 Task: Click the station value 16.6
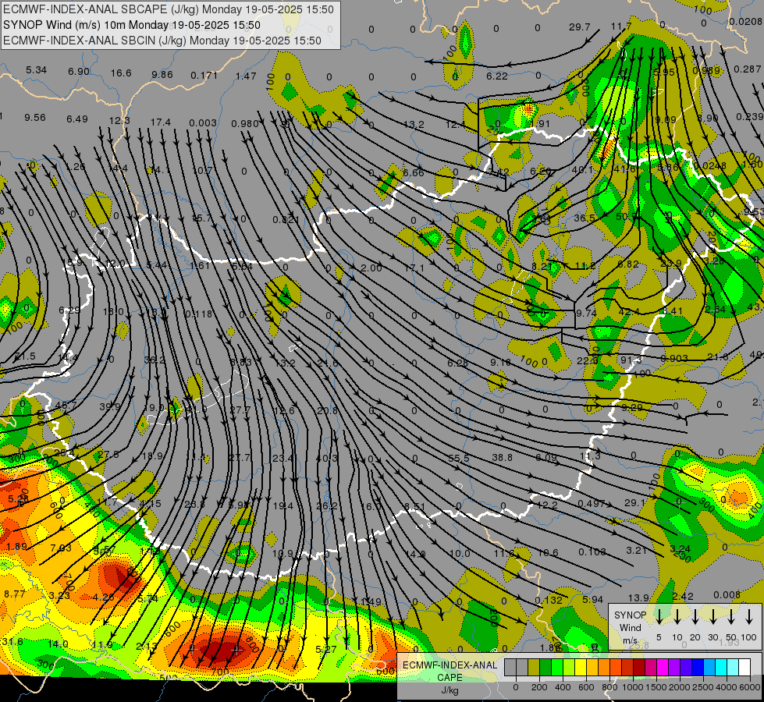(x=121, y=73)
